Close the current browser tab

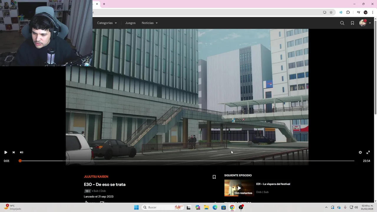click(97, 4)
